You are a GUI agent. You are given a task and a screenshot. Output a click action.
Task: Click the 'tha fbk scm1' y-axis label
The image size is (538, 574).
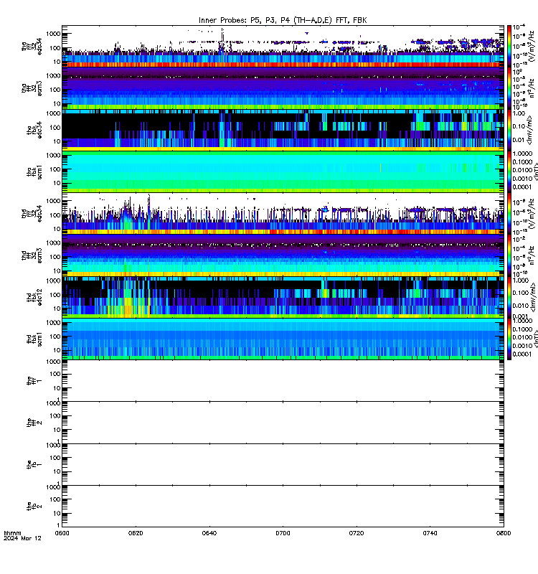coord(34,171)
